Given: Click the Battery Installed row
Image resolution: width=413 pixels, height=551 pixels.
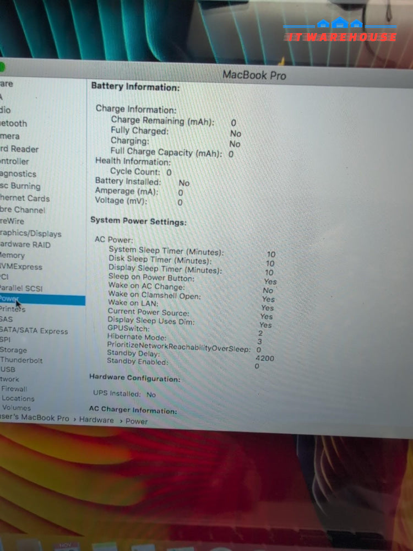Looking at the screenshot, I should (142, 182).
